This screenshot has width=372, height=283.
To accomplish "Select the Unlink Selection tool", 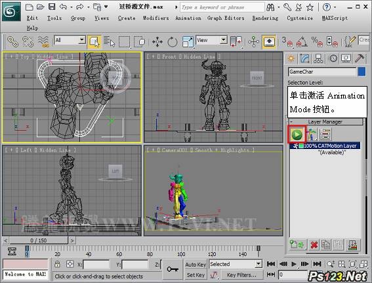I will point(28,41).
